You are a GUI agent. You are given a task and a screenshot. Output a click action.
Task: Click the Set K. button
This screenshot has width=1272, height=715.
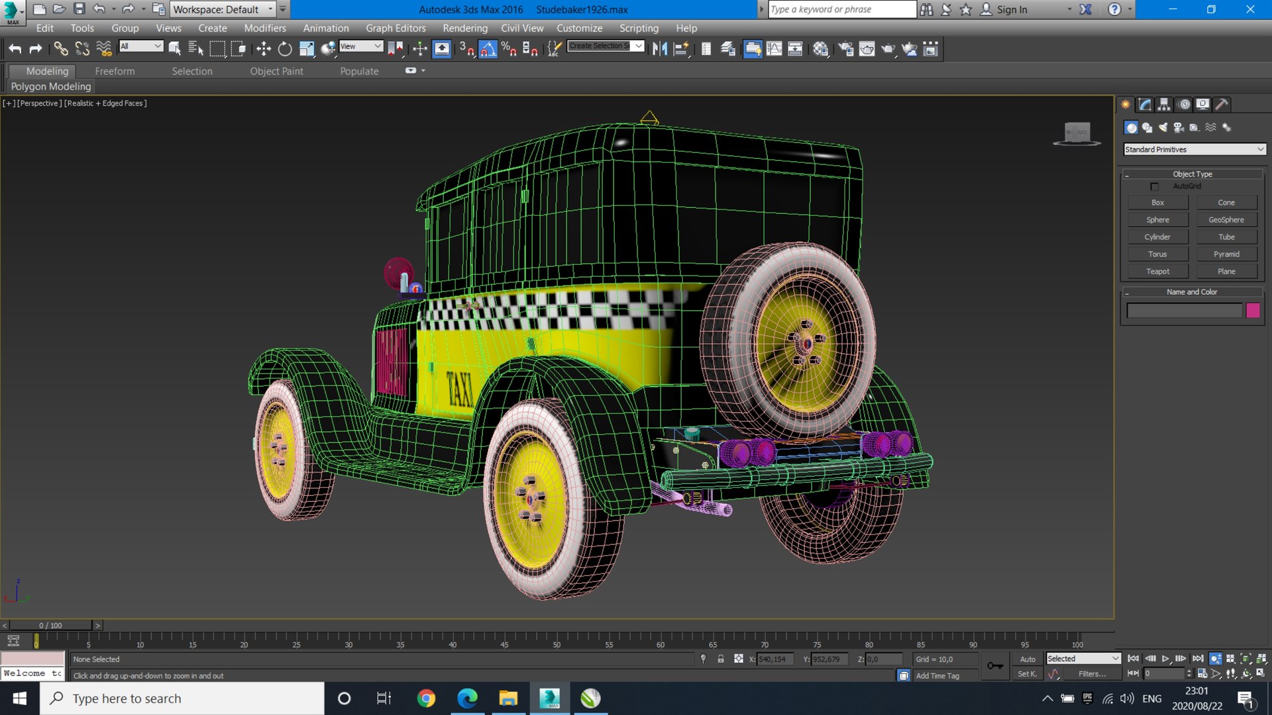1028,674
